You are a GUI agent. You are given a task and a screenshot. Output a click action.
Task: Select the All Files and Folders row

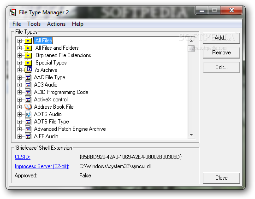click(x=57, y=48)
